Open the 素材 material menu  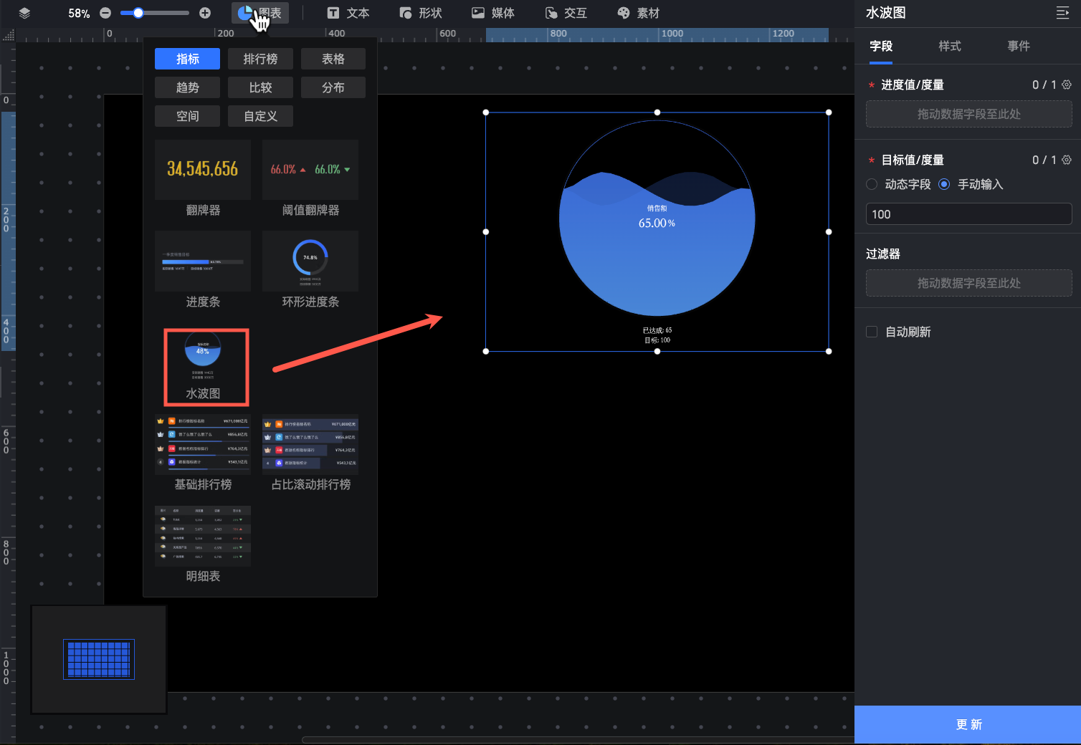click(x=639, y=13)
